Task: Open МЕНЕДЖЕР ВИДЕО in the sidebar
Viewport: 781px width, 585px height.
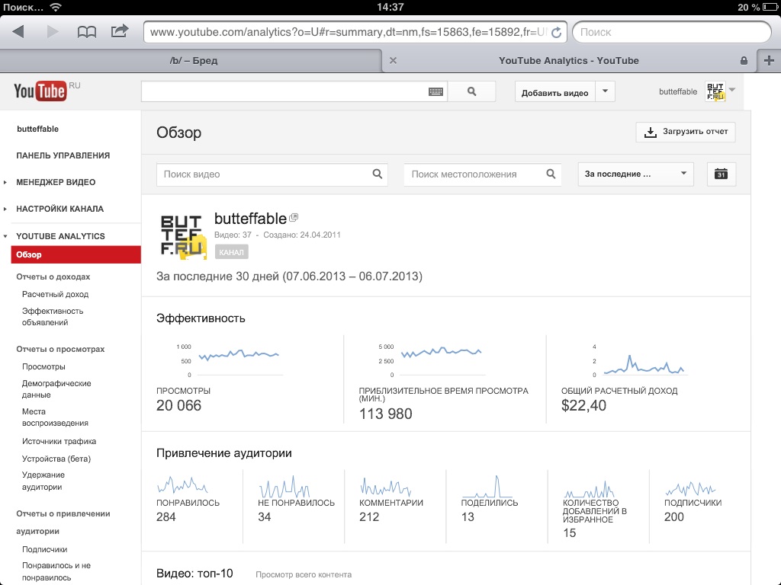Action: [56, 182]
